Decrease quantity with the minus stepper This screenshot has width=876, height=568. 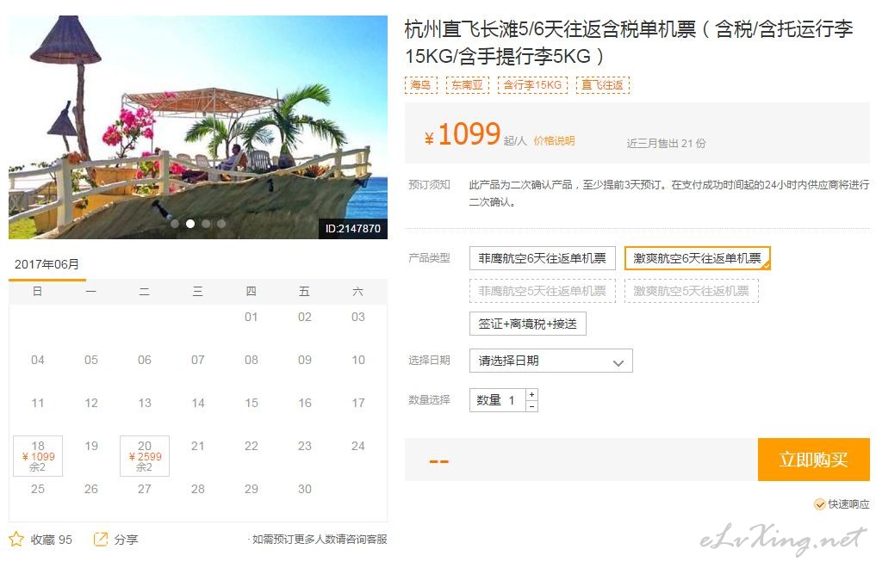531,406
